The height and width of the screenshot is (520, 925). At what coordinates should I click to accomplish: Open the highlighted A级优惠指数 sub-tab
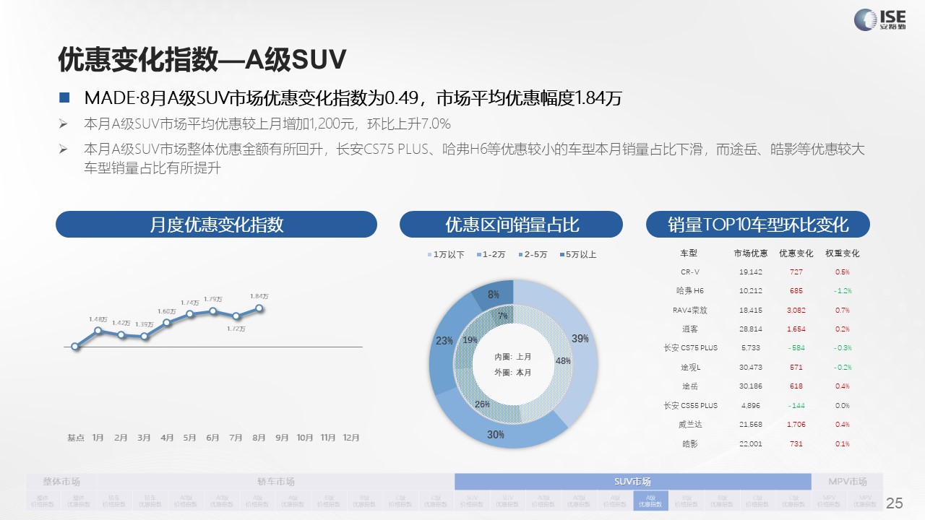[650, 500]
